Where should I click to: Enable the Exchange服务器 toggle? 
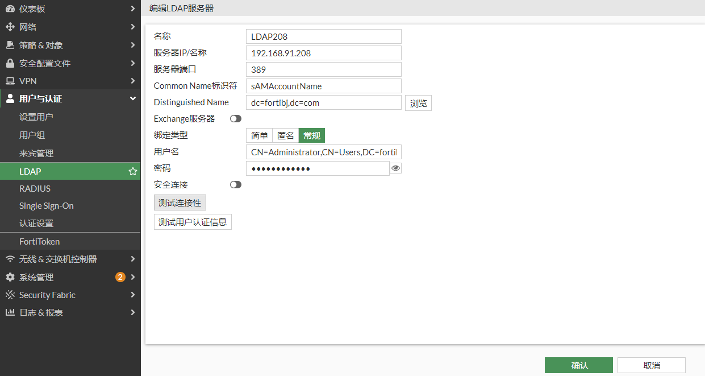[x=235, y=119]
